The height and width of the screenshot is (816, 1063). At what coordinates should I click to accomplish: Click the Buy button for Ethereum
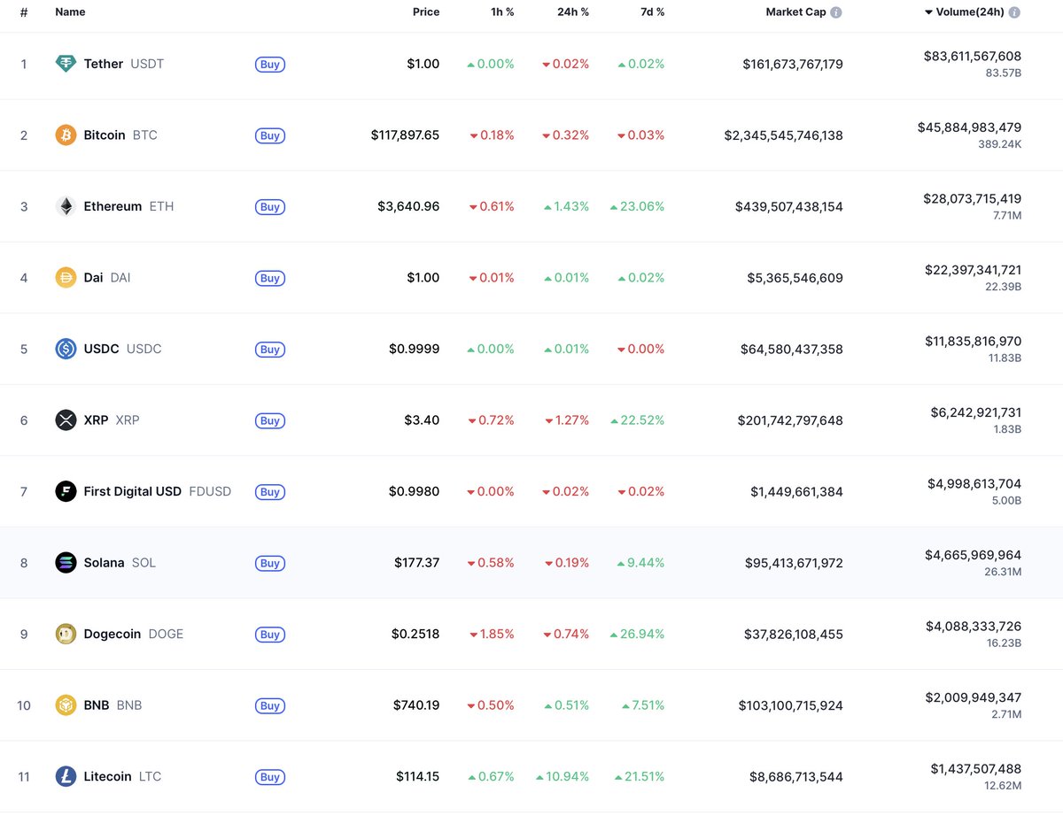tap(270, 207)
